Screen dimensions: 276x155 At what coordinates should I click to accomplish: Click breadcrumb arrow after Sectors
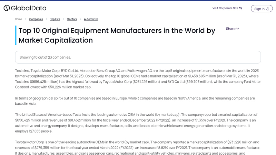click(80, 19)
